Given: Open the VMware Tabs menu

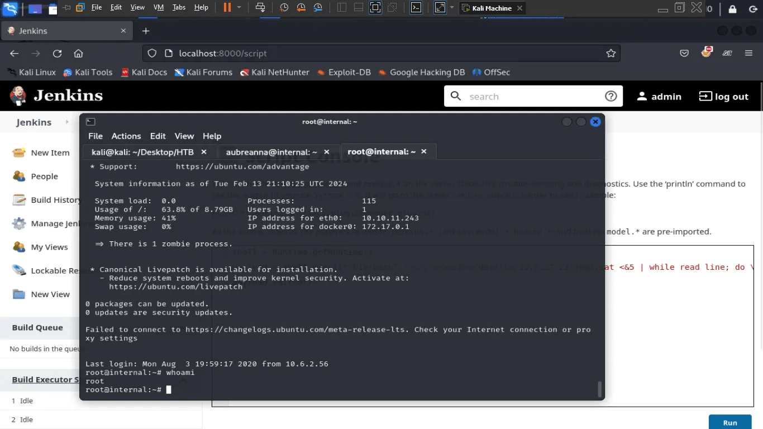Looking at the screenshot, I should (x=179, y=7).
